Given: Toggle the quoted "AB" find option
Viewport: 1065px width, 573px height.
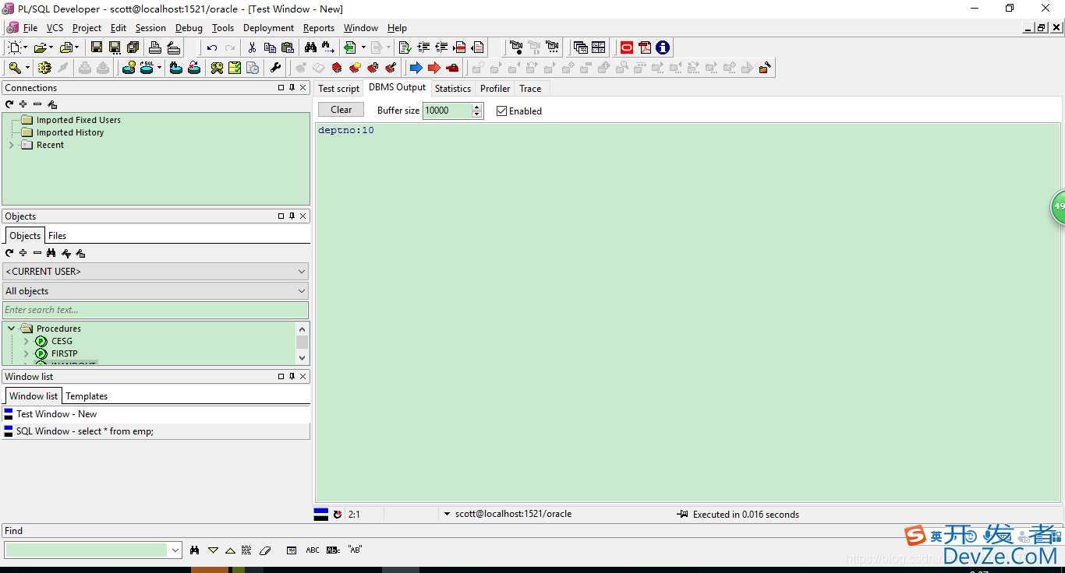Looking at the screenshot, I should click(356, 550).
